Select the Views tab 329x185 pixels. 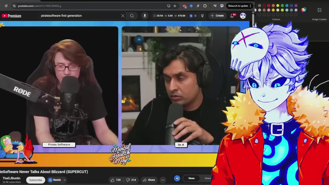[x=191, y=178]
